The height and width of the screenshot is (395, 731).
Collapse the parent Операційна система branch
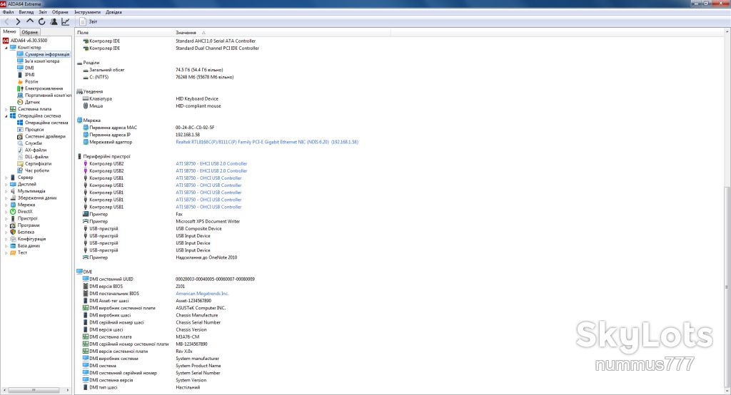click(6, 116)
